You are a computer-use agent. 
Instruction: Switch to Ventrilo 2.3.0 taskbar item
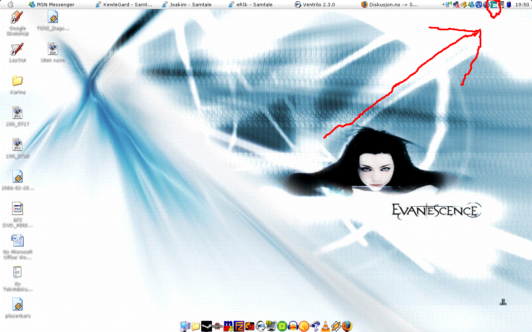point(315,5)
